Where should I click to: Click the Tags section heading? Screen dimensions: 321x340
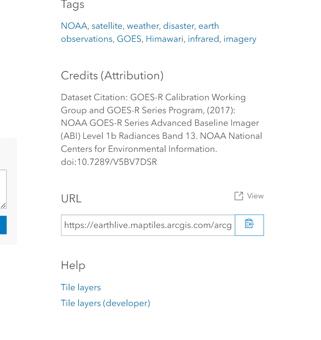(x=72, y=5)
